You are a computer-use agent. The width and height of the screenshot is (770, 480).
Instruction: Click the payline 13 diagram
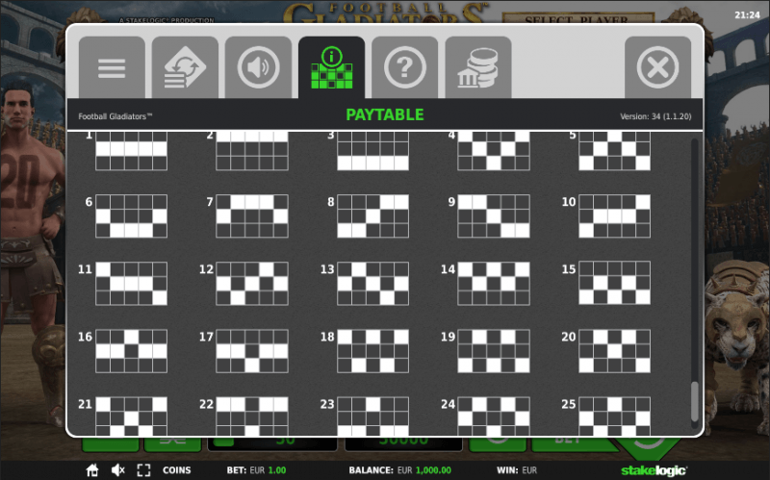372,283
